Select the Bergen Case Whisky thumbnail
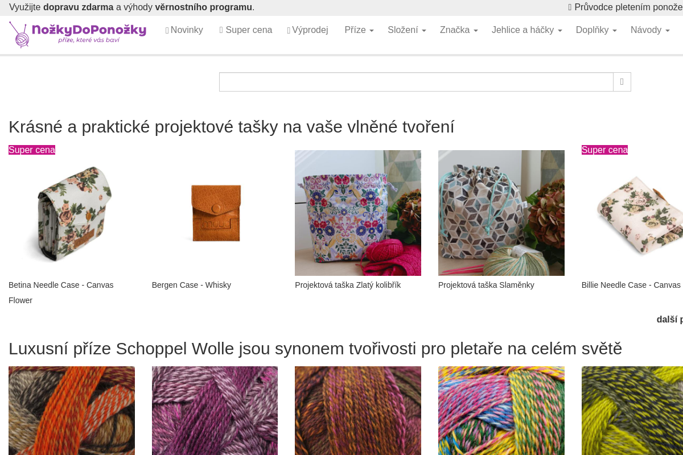Screen dimensions: 683x455 coord(215,213)
